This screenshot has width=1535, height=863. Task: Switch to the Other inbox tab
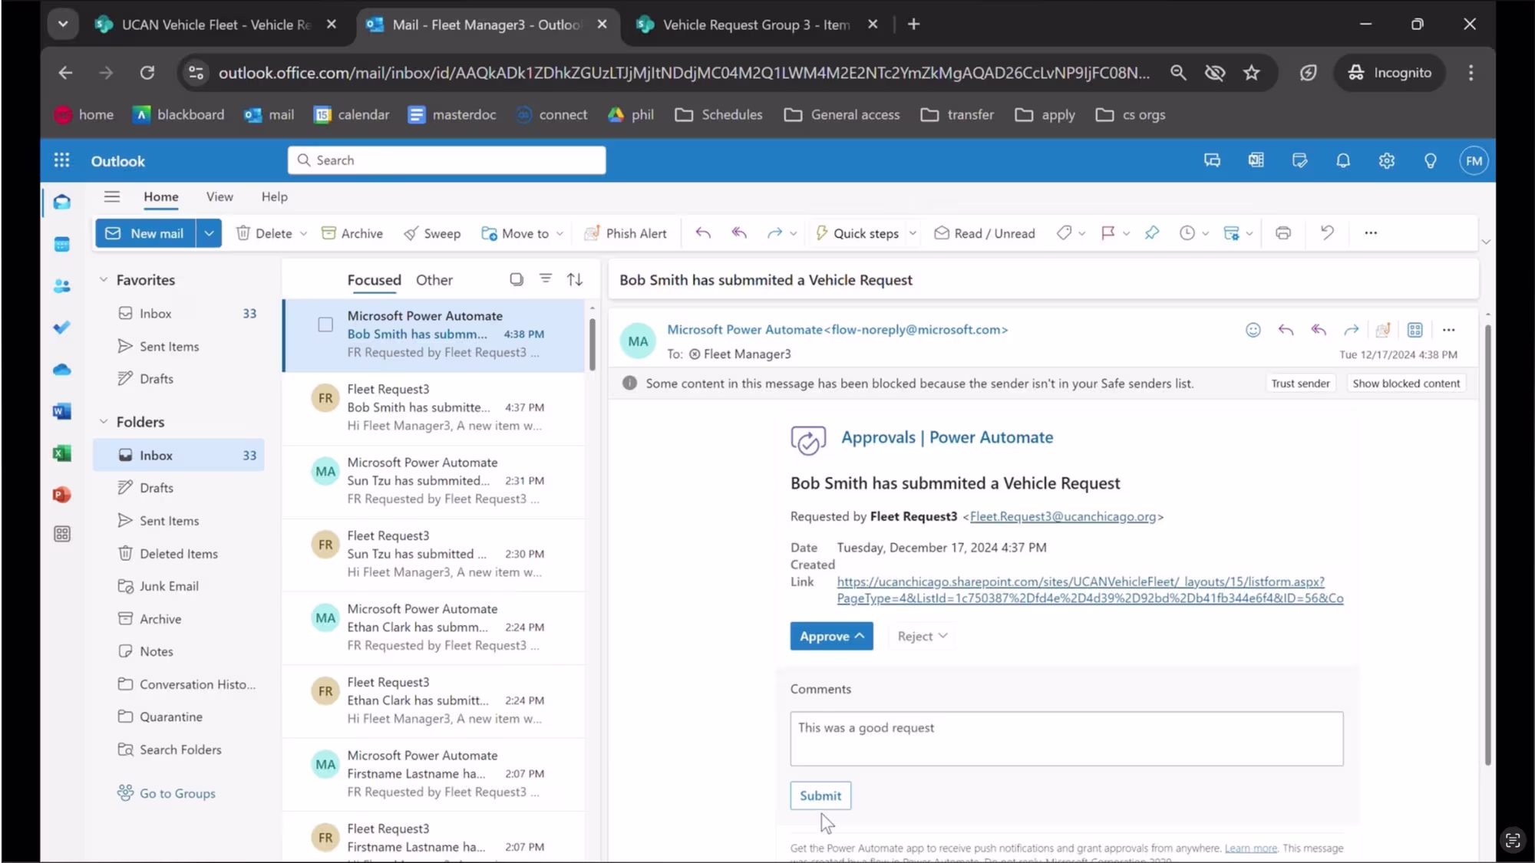[434, 280]
